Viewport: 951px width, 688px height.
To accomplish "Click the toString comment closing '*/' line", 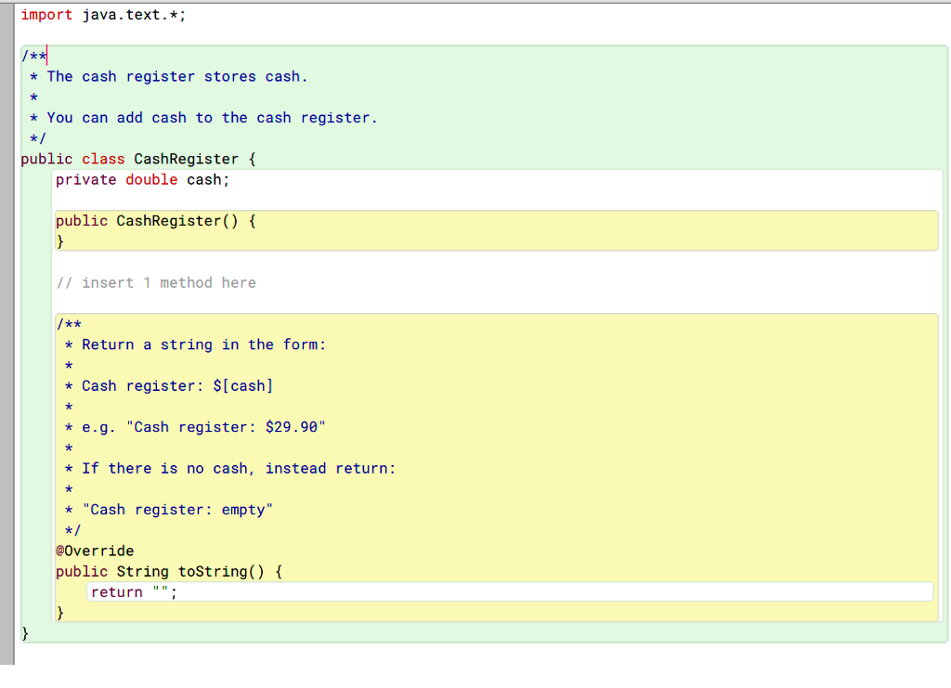I will [x=72, y=530].
